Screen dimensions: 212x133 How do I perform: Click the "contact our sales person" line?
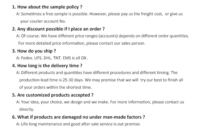82,43
